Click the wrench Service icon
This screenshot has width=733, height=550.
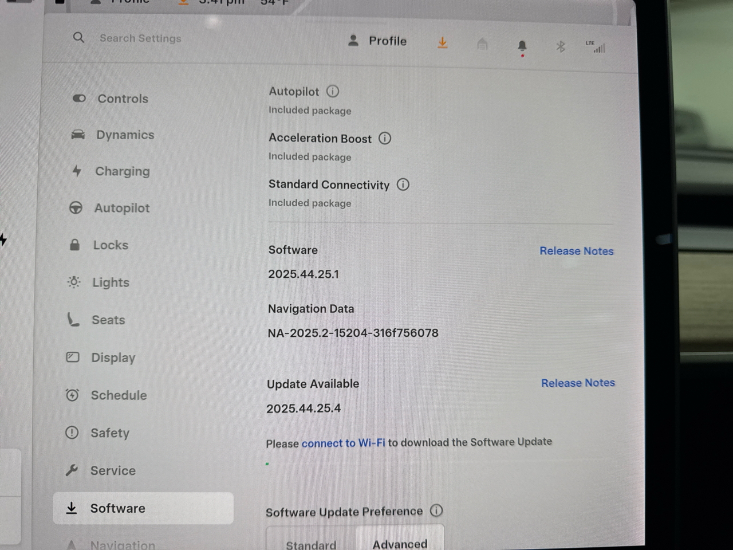72,470
